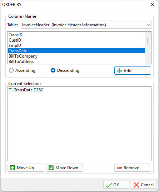Select the Descending radio button
The height and width of the screenshot is (192, 159).
[53, 70]
